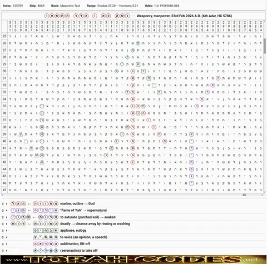
Task: Select the purple square letter in row 46
Action: coord(191,183)
